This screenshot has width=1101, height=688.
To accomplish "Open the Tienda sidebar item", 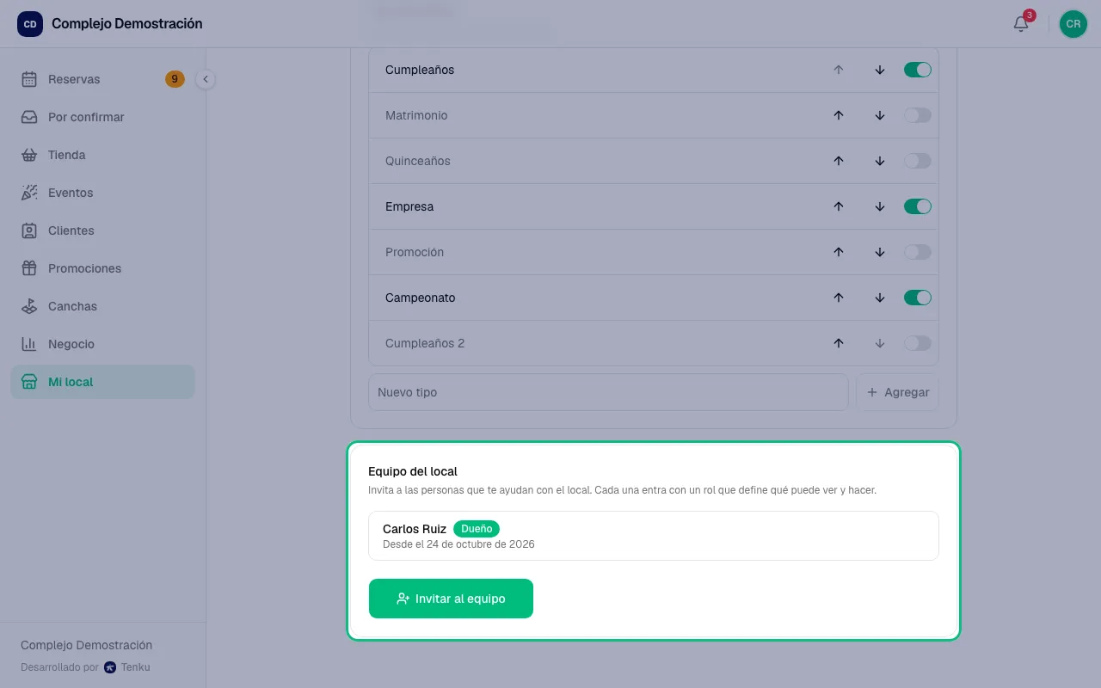I will click(102, 155).
